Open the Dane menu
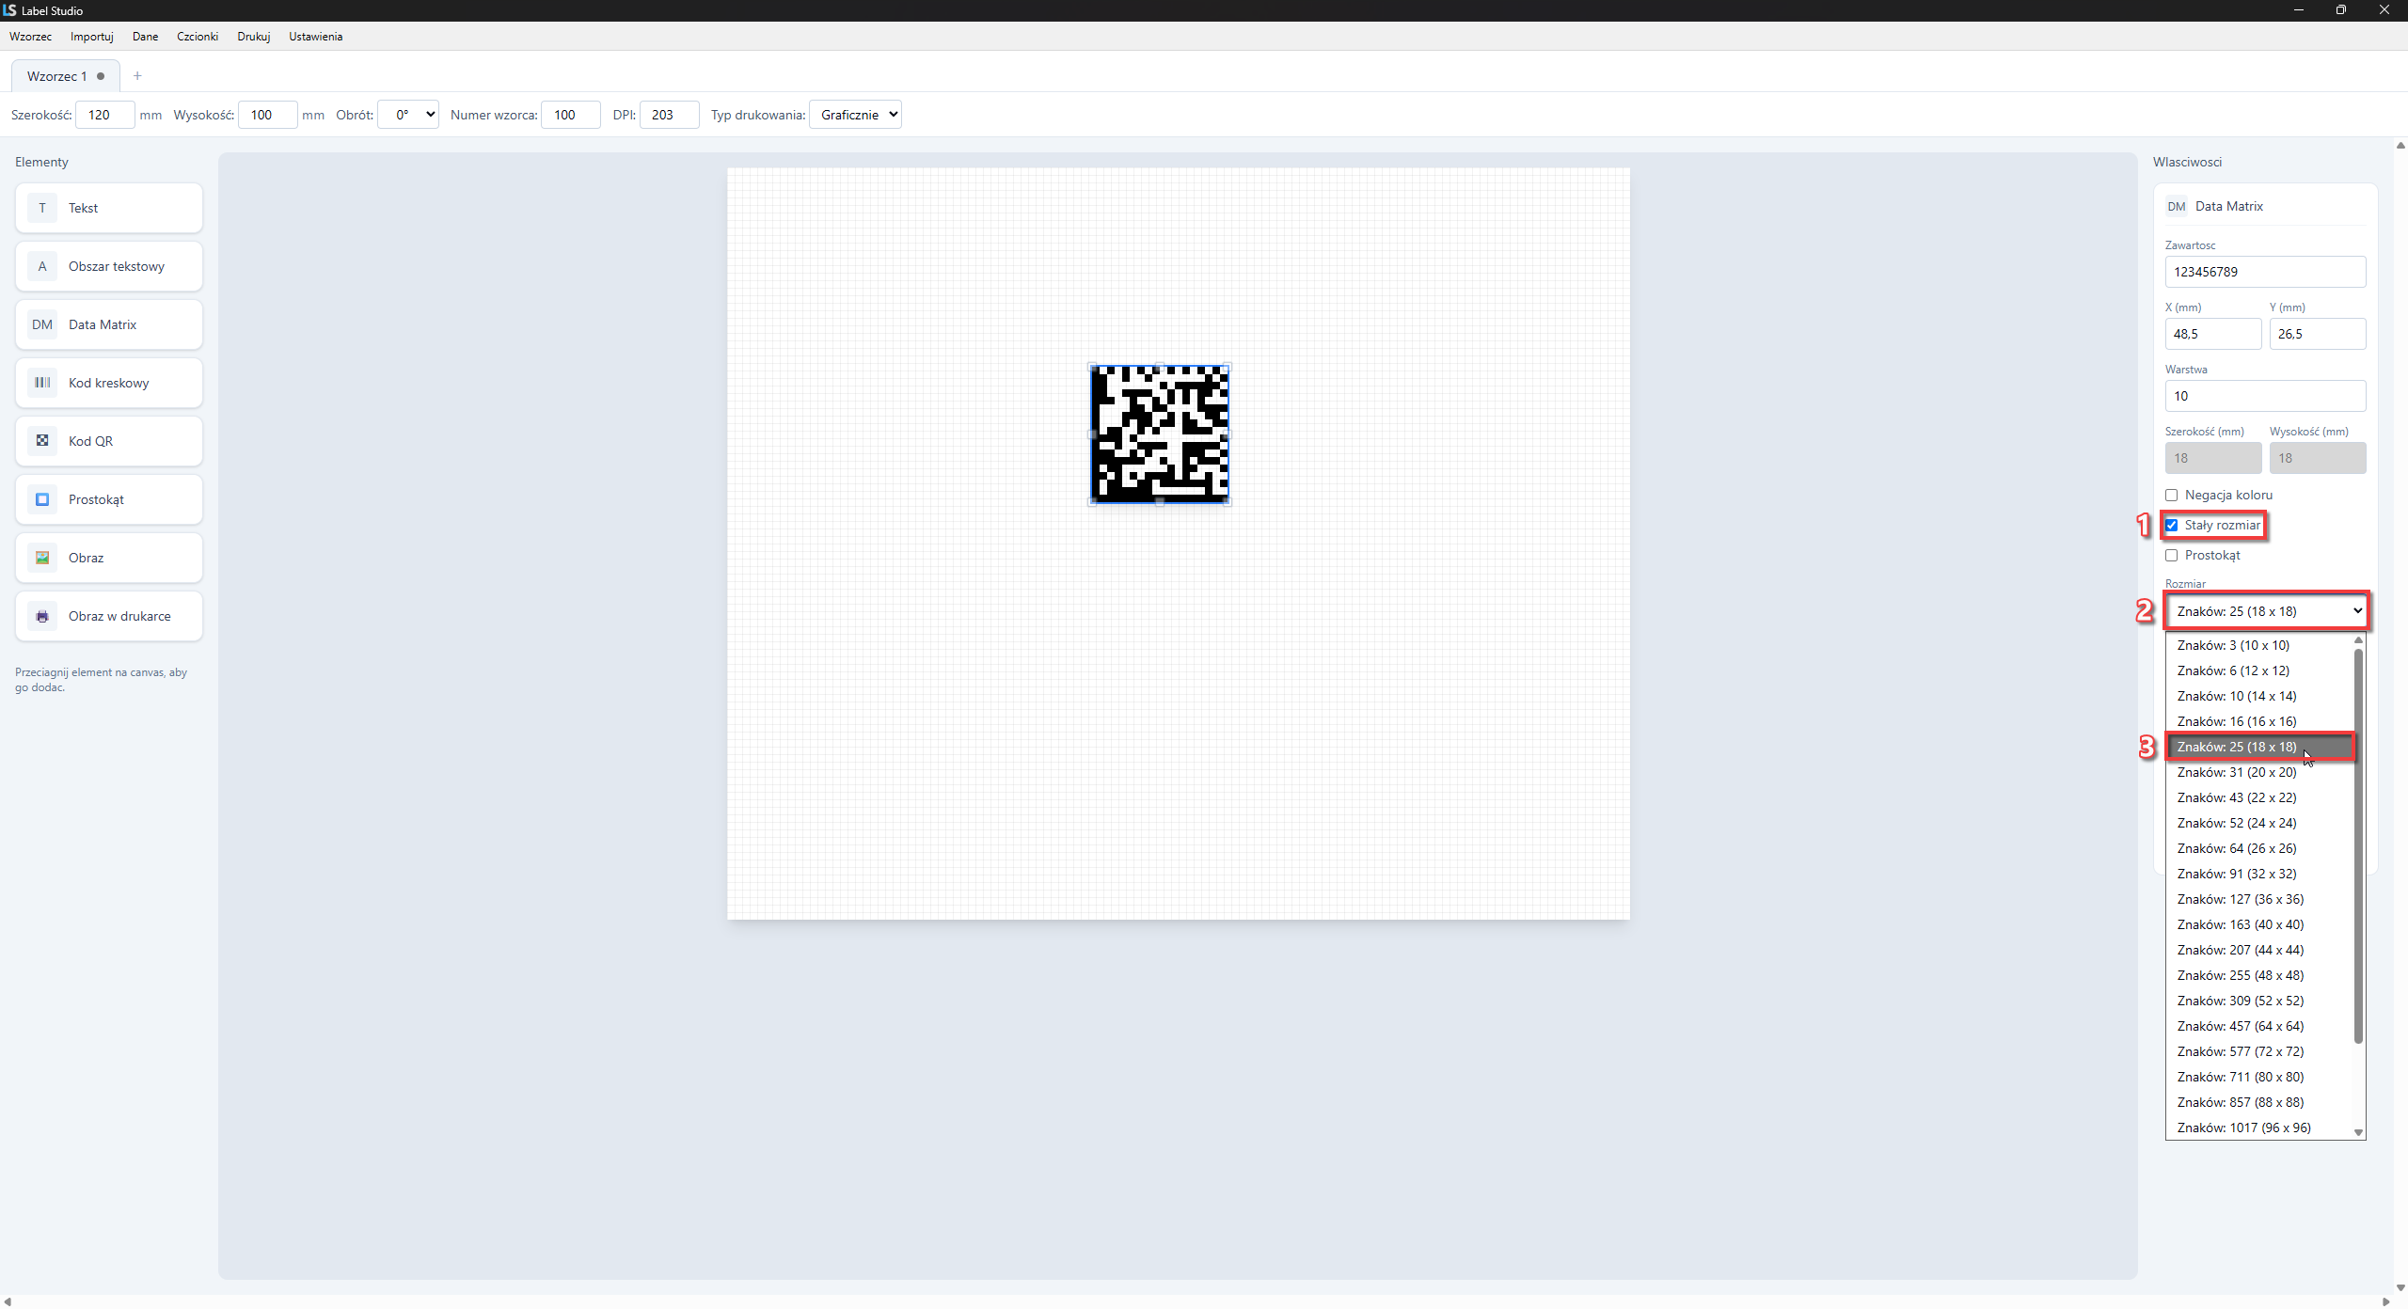The image size is (2408, 1309). 145,37
